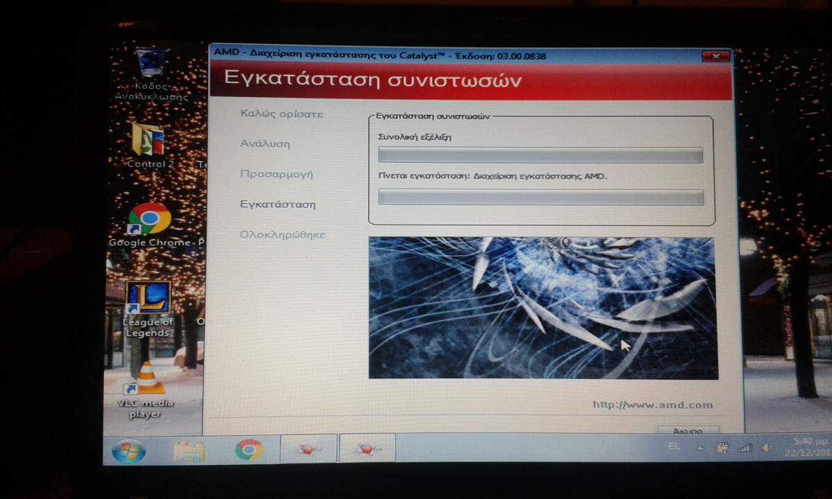The width and height of the screenshot is (832, 499).
Task: Show hidden tray icons arrow
Action: click(700, 448)
